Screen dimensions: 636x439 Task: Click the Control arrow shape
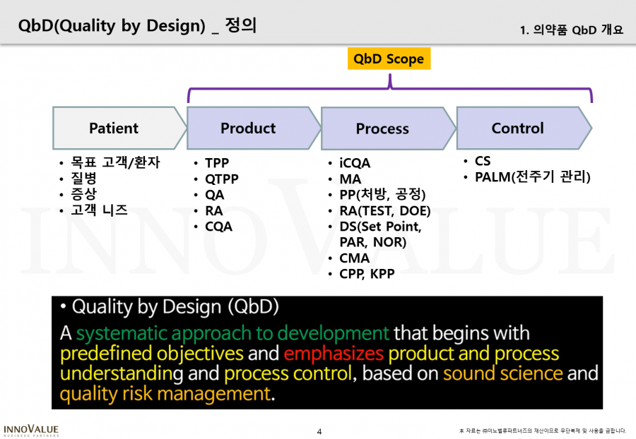tap(524, 128)
